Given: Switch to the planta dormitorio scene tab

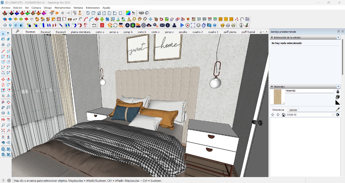Looking at the screenshot, I should click(x=81, y=32).
